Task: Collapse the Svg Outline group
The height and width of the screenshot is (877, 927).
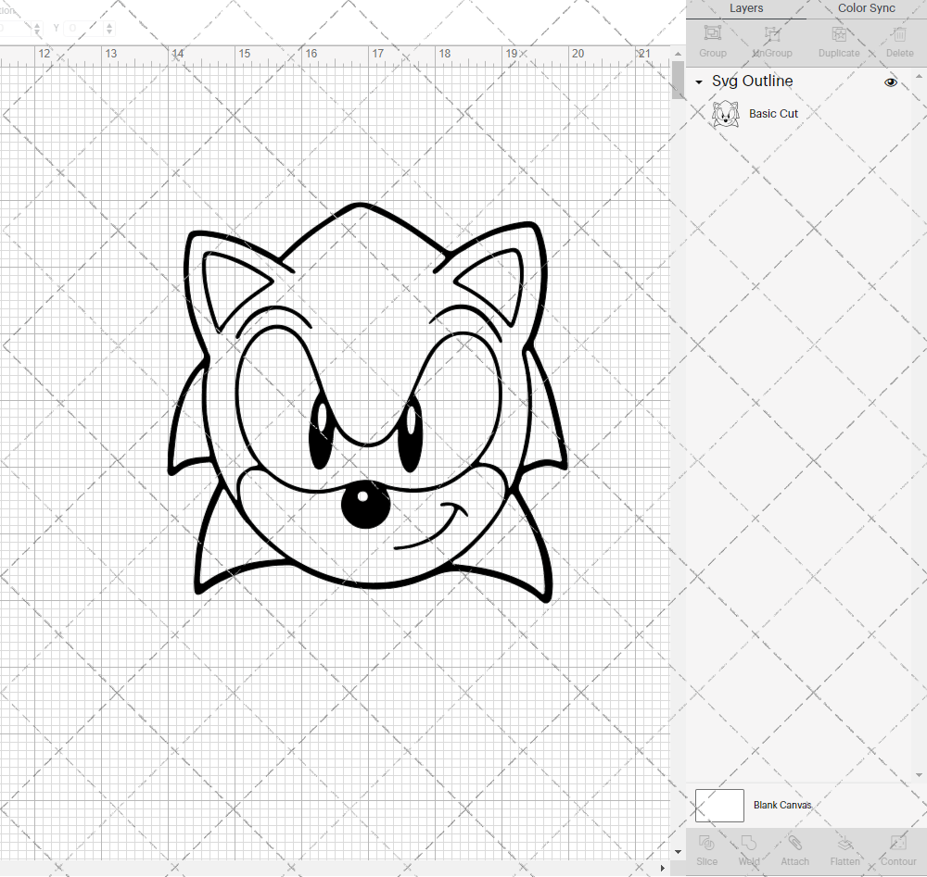Action: click(x=698, y=81)
